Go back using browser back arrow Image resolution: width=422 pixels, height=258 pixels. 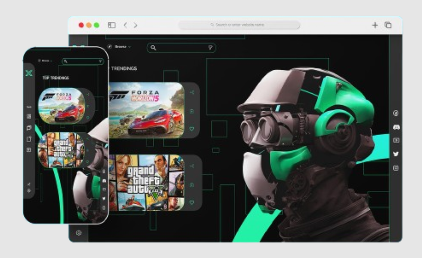pos(125,25)
